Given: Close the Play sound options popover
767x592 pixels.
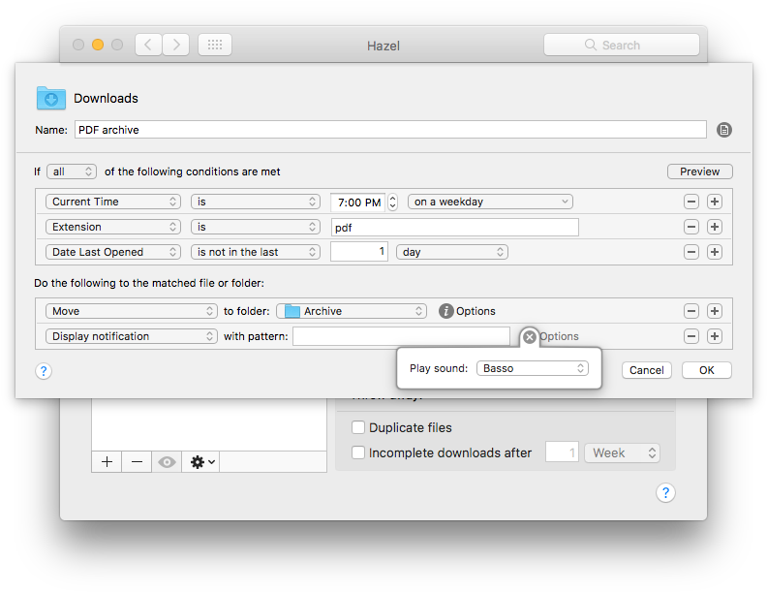Looking at the screenshot, I should click(529, 337).
